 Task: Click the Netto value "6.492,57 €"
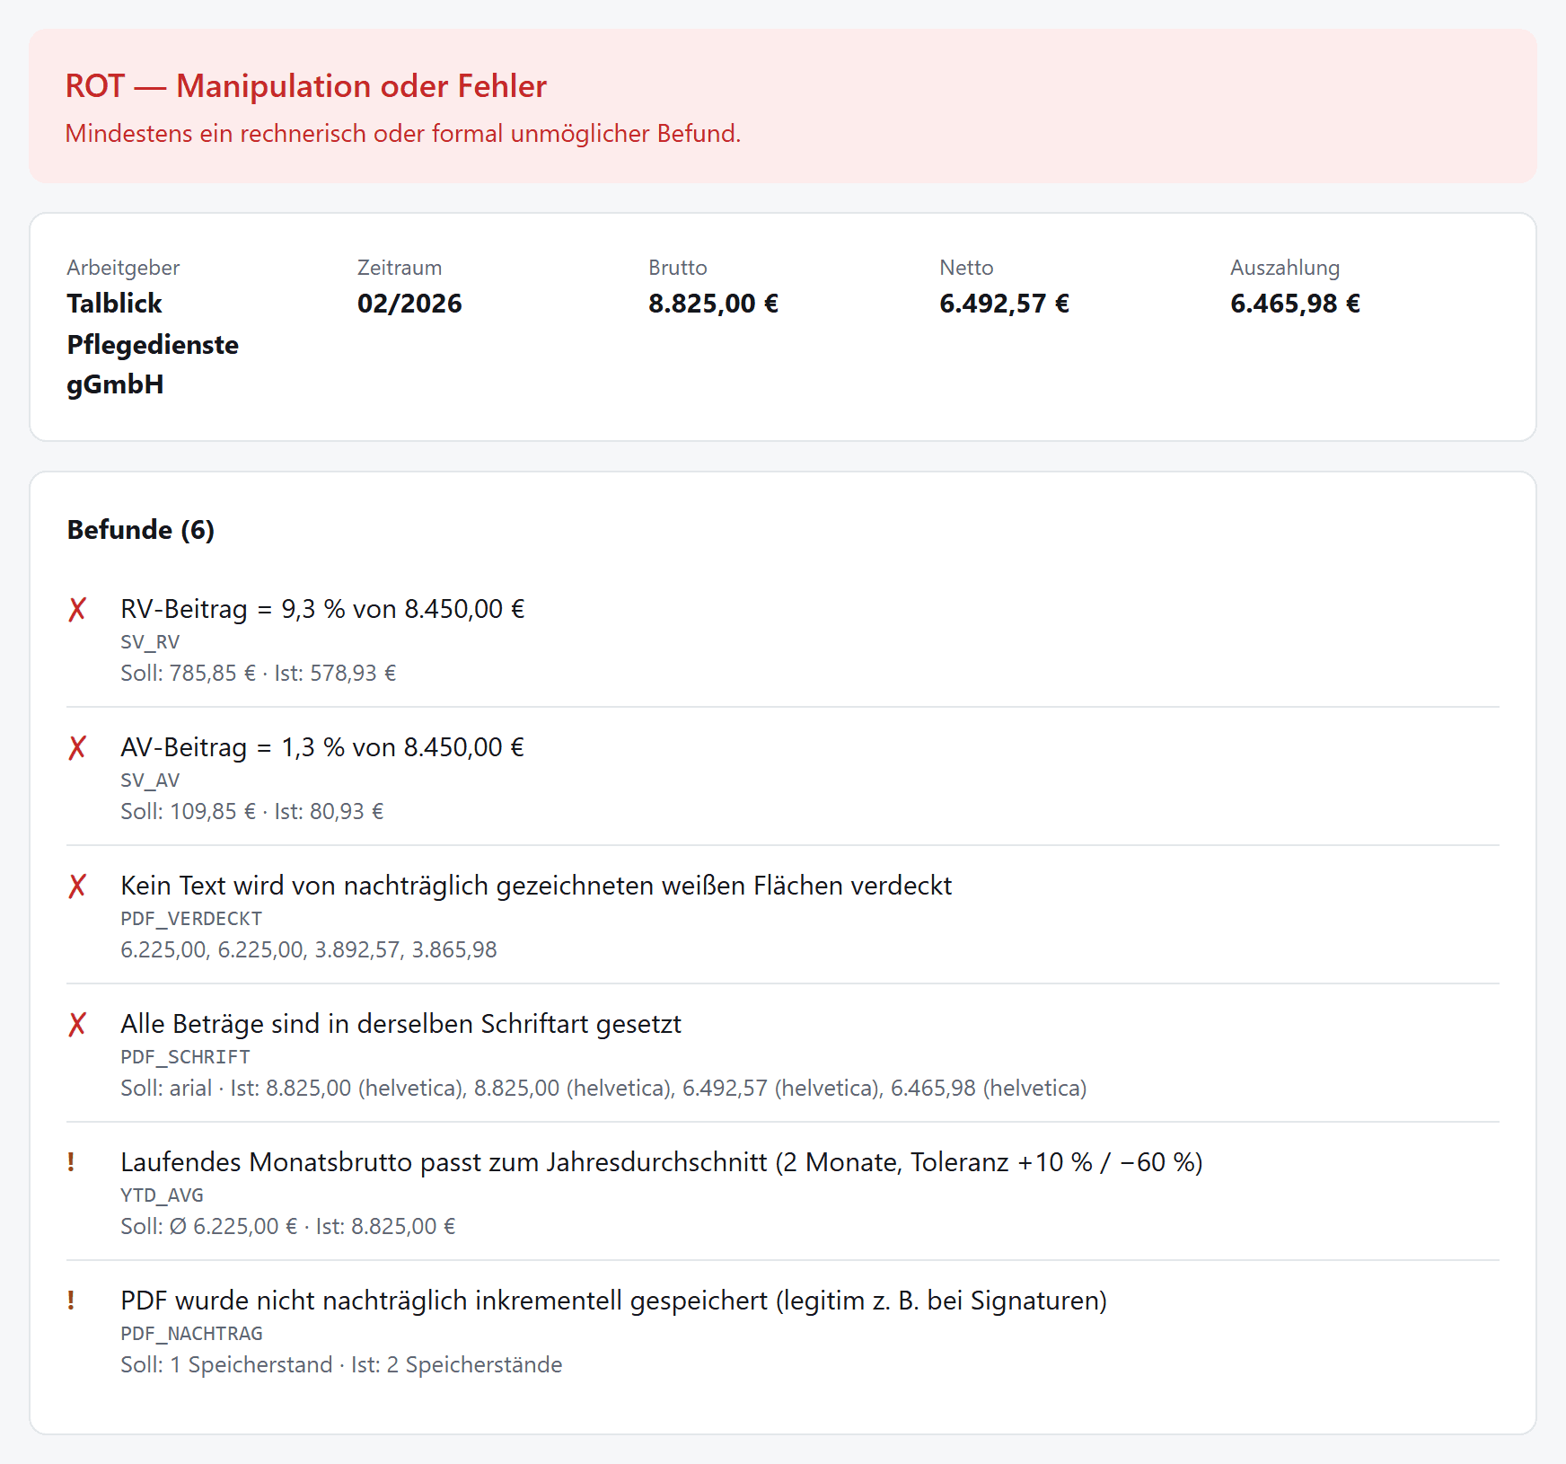coord(1004,304)
